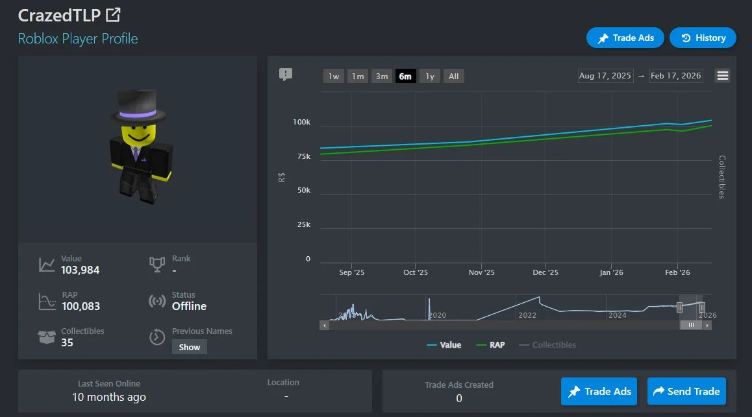The image size is (752, 417).
Task: Click the Rank trophy icon
Action: pyautogui.click(x=157, y=265)
